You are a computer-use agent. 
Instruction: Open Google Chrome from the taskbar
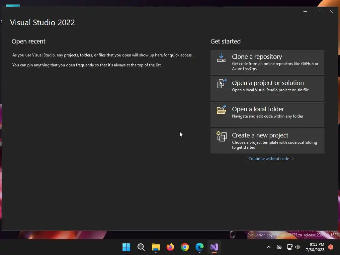[185, 247]
